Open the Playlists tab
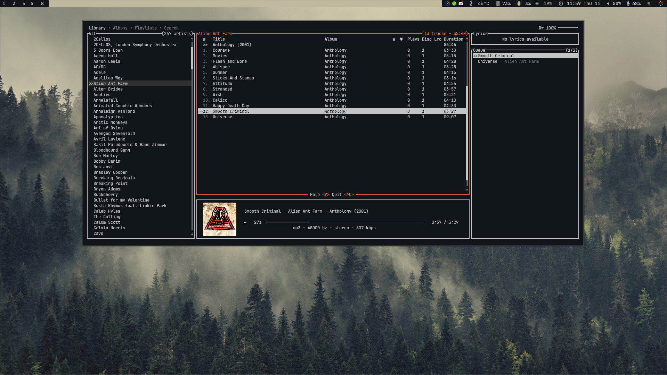This screenshot has height=375, width=667. [x=146, y=28]
